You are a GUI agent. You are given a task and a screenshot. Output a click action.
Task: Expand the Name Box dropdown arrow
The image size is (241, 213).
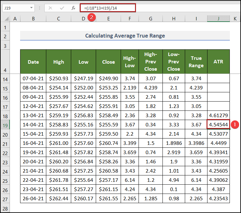[31, 8]
